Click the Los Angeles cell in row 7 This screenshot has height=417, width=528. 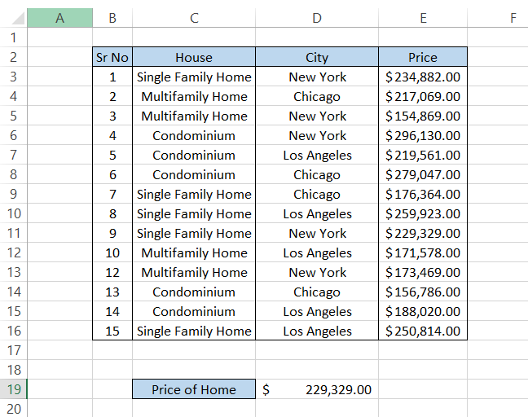click(317, 155)
